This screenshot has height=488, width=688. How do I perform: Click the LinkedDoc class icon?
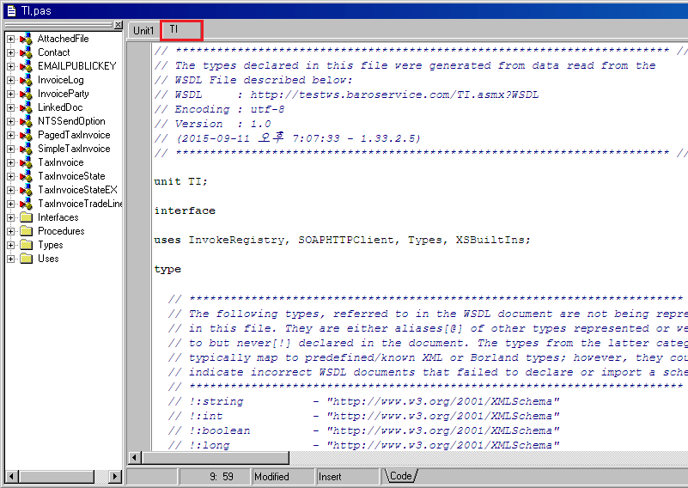(27, 107)
